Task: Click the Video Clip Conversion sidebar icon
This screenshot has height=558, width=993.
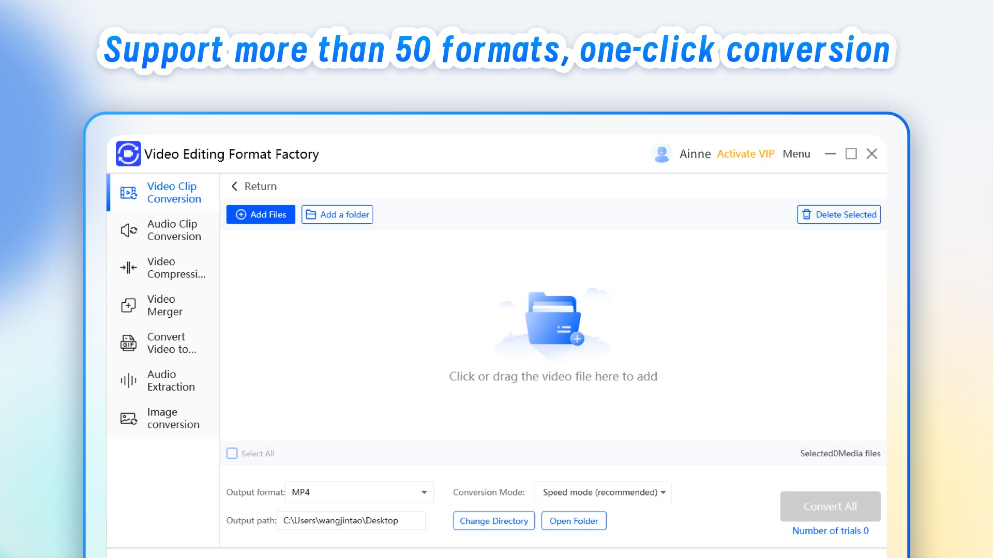Action: tap(128, 193)
